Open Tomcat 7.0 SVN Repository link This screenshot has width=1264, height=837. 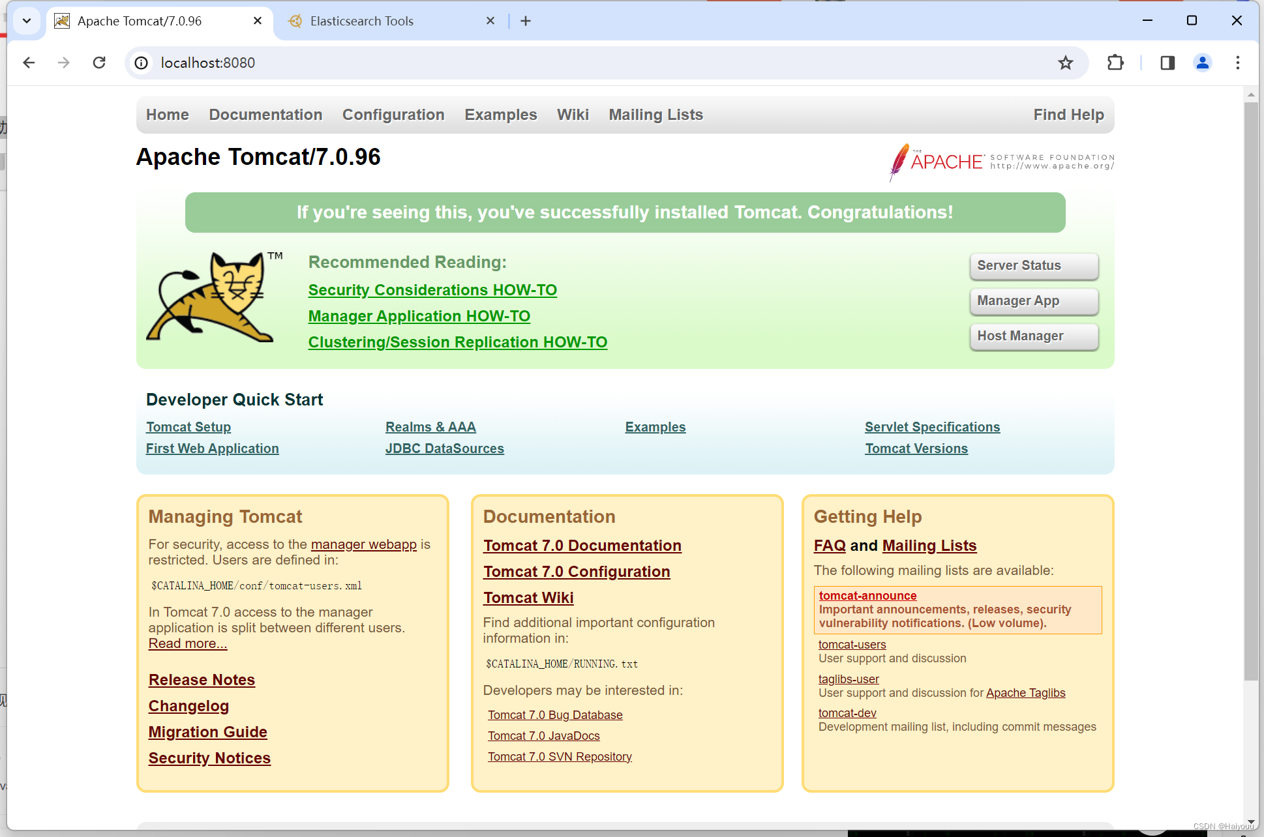[560, 757]
